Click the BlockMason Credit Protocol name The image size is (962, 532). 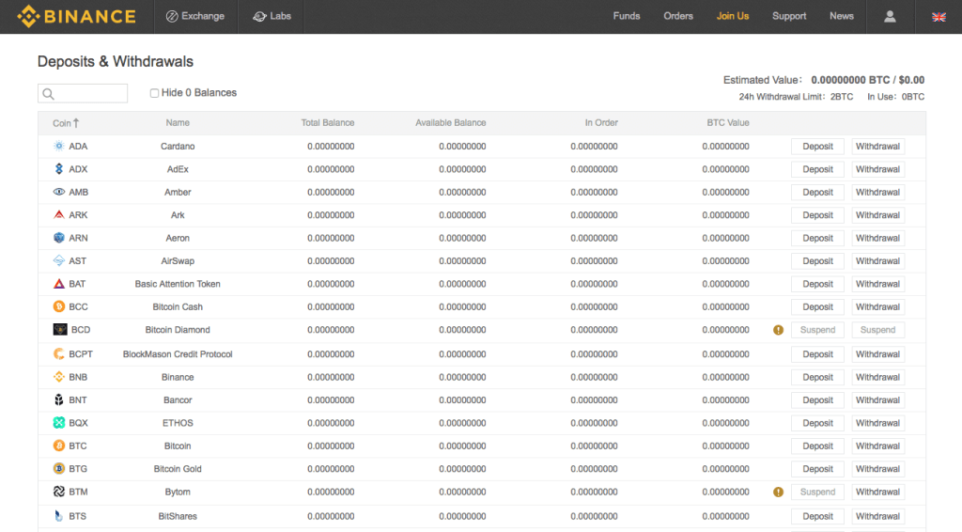[x=178, y=354]
